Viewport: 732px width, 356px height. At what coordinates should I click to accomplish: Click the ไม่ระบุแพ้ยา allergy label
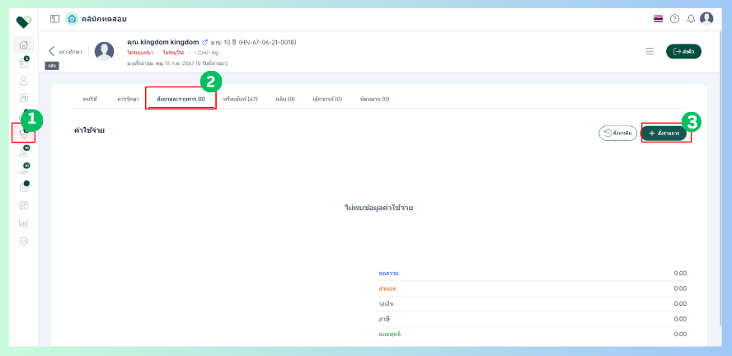pyautogui.click(x=140, y=53)
